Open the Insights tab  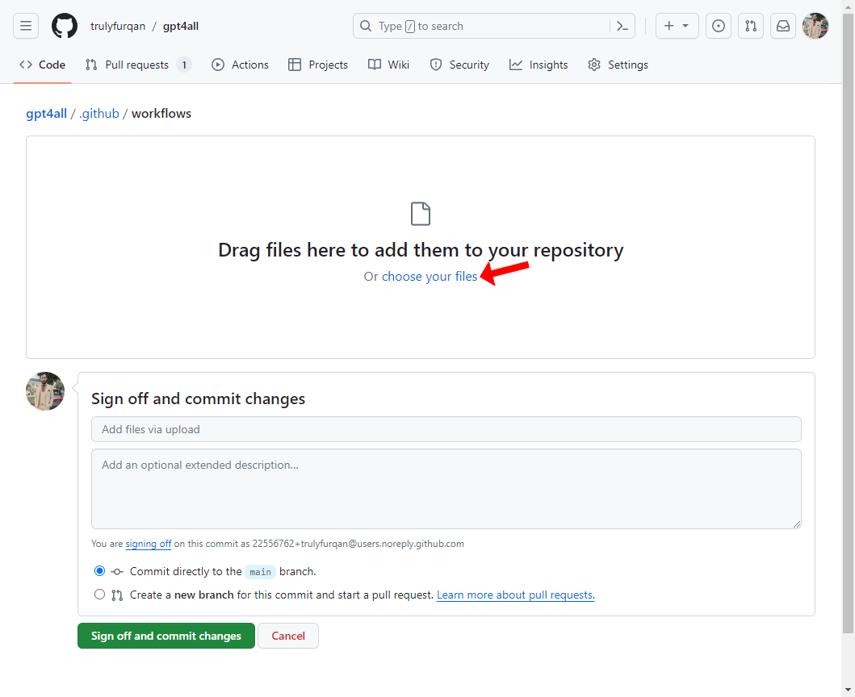point(539,65)
